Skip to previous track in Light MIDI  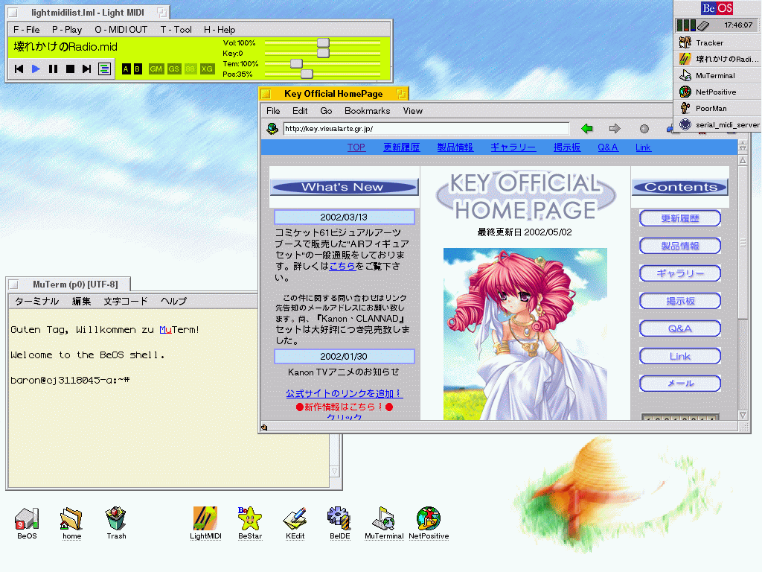click(x=19, y=69)
